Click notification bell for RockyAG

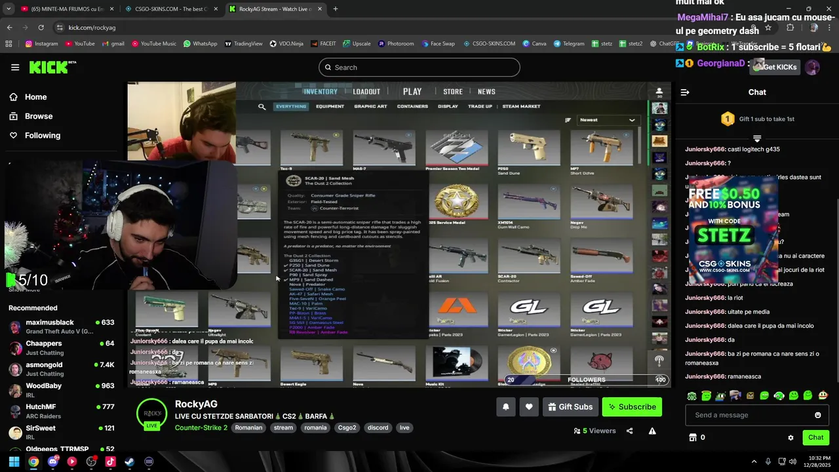coord(506,406)
